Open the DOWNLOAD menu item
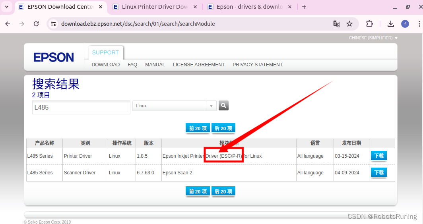Image resolution: width=423 pixels, height=224 pixels. (x=105, y=65)
